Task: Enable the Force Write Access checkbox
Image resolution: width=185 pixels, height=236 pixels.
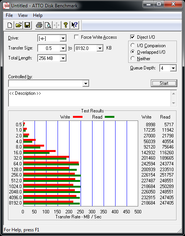Action: tap(76, 37)
